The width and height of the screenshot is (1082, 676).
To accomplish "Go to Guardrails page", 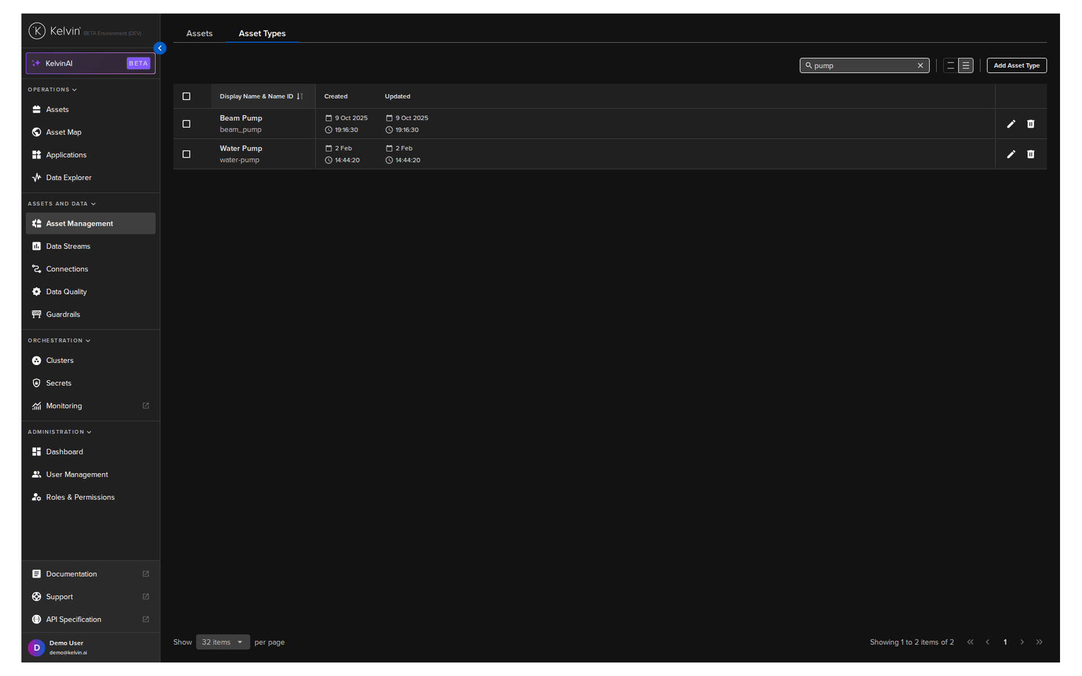I will point(63,314).
